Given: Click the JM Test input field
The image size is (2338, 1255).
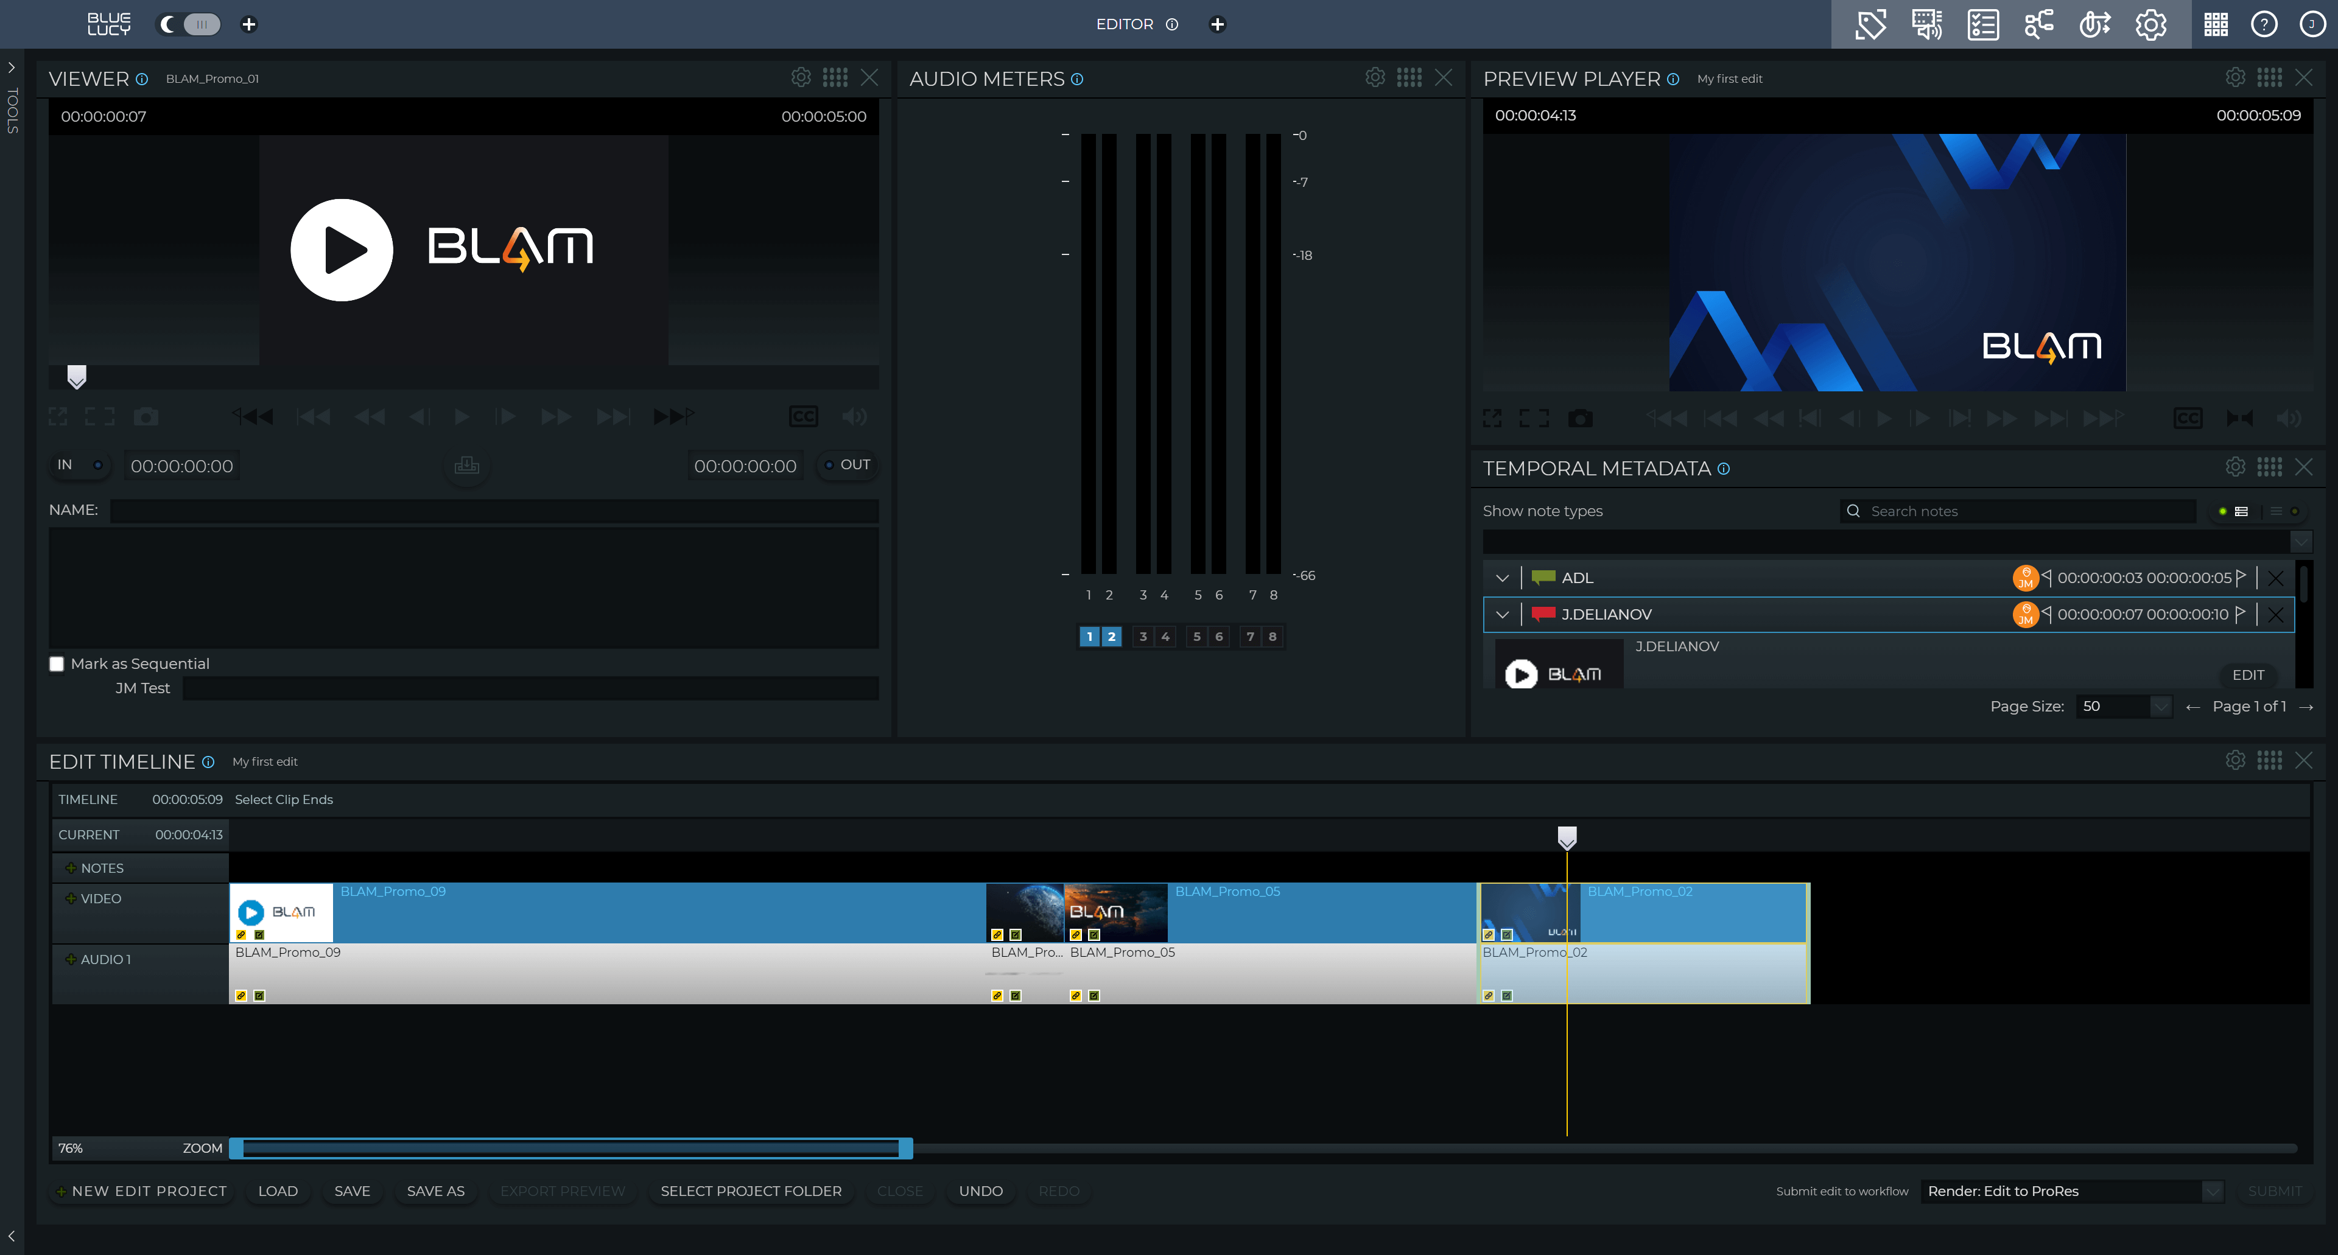Looking at the screenshot, I should (x=531, y=689).
